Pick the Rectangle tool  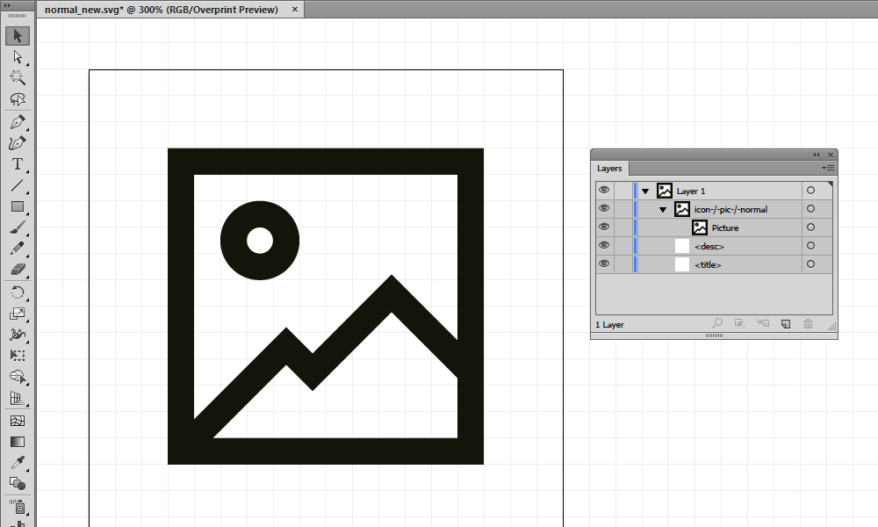[x=18, y=206]
